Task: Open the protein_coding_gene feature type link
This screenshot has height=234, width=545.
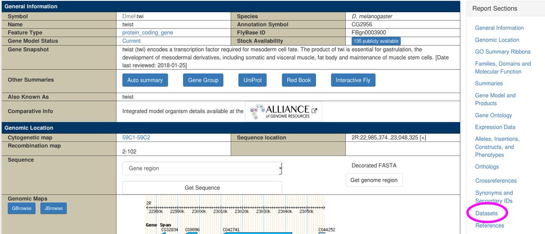Action: click(148, 33)
